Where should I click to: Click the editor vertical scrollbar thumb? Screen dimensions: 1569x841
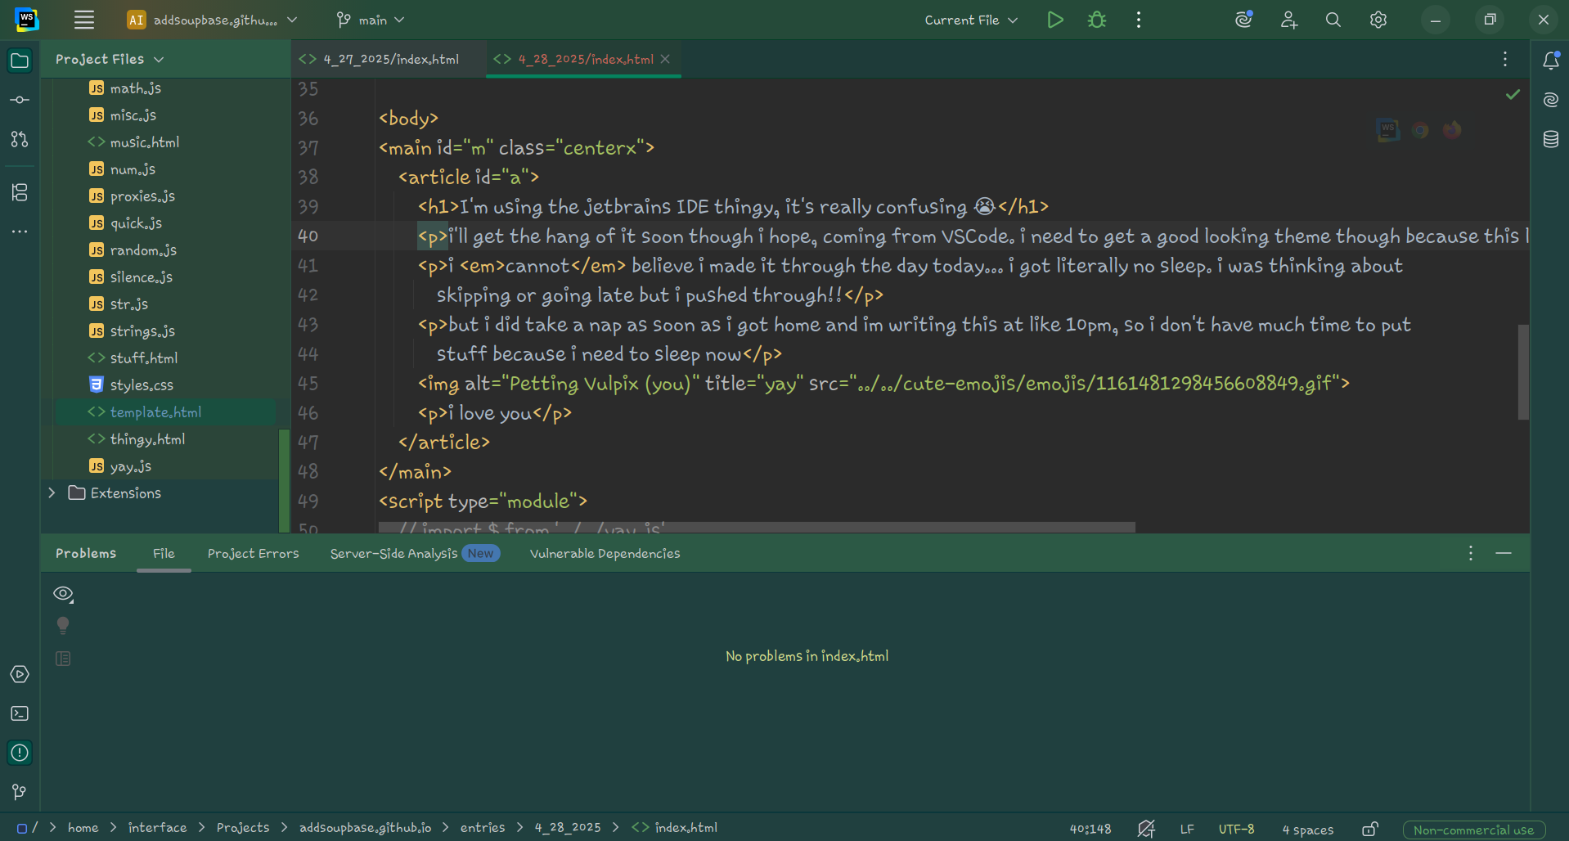click(x=1523, y=372)
